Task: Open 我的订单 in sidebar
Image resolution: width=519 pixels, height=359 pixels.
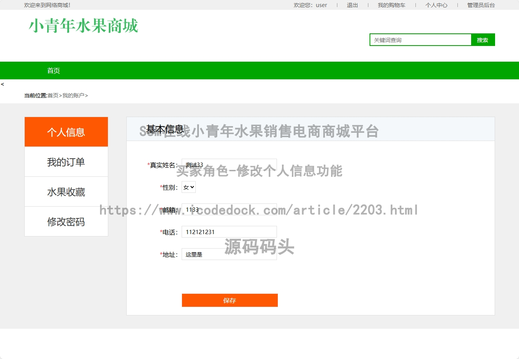Action: pos(66,162)
